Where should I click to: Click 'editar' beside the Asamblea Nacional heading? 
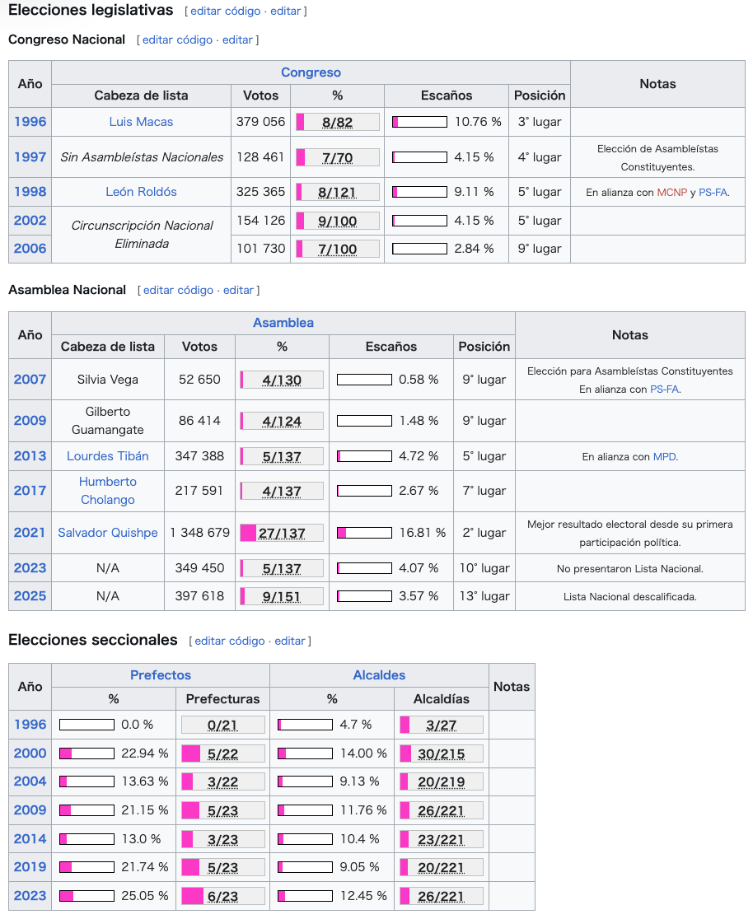click(x=238, y=290)
